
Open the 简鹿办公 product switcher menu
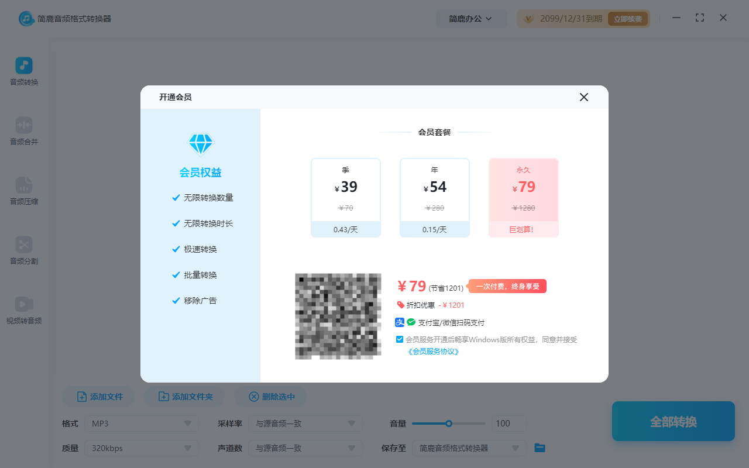pos(472,18)
